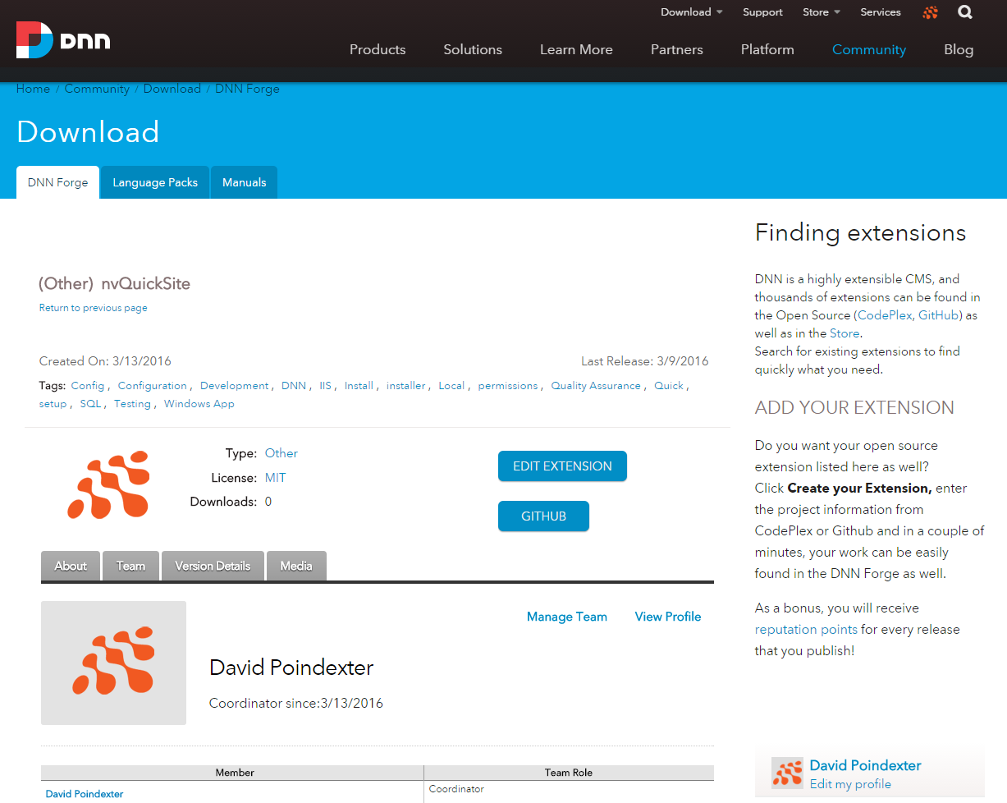Click David Poindexter's large team avatar
This screenshot has width=1007, height=803.
click(113, 663)
